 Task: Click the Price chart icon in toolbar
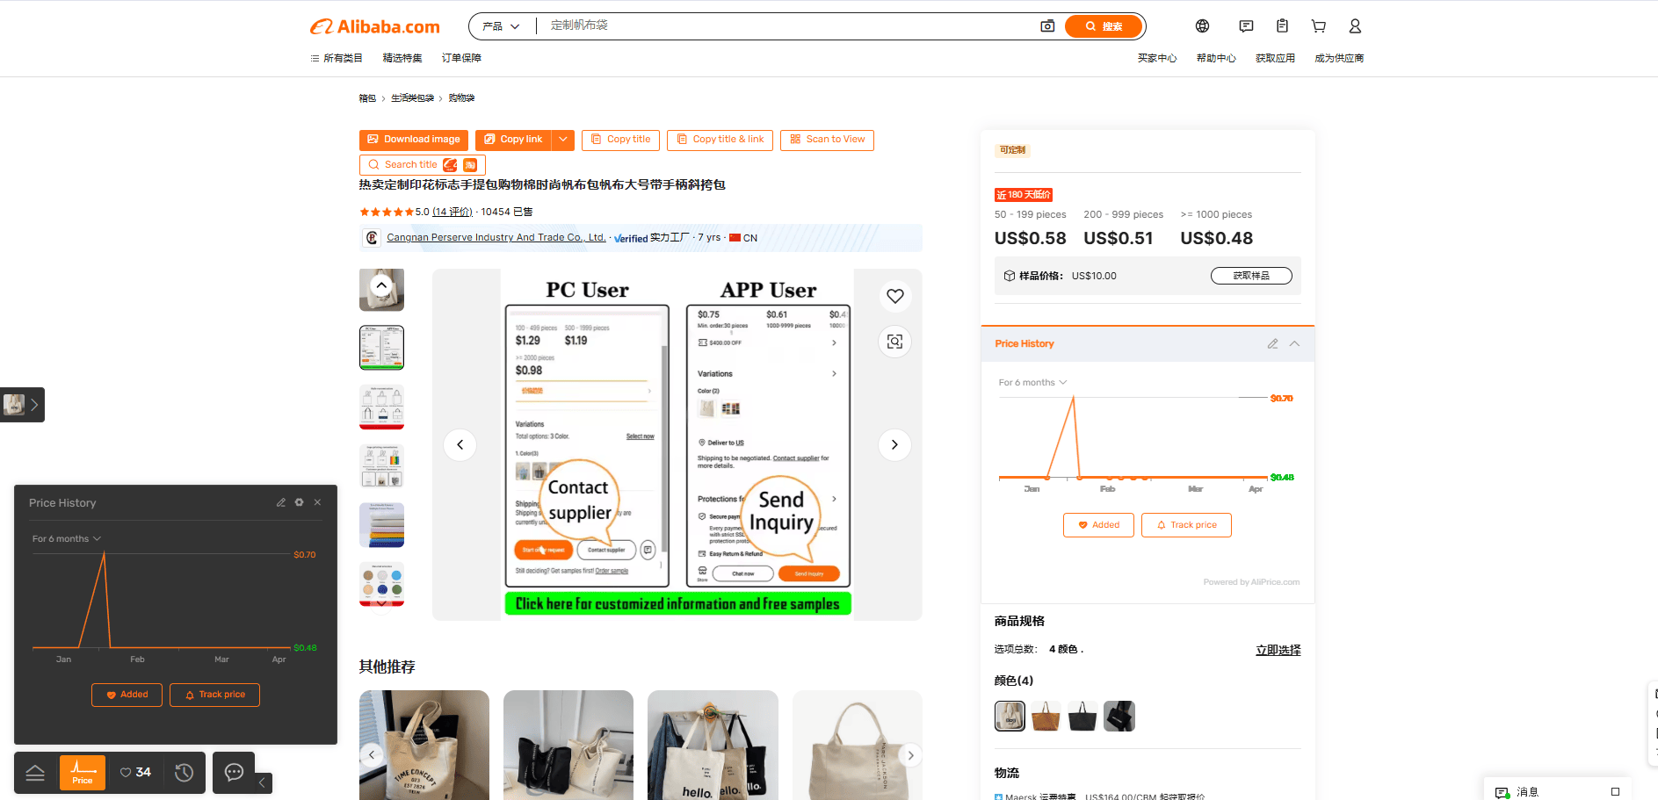click(83, 773)
